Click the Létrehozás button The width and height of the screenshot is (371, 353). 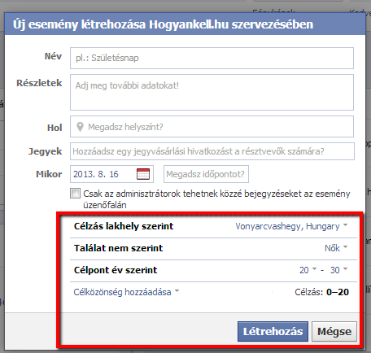click(x=273, y=331)
